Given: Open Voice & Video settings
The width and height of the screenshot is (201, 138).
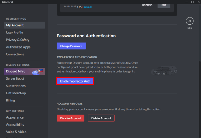Looking at the screenshot, I should (16, 132).
